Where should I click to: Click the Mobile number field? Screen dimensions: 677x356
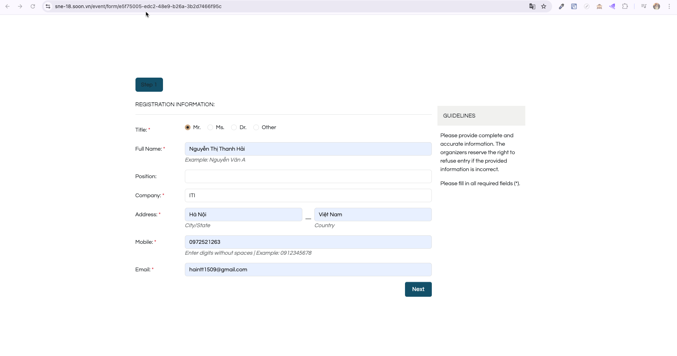click(308, 242)
